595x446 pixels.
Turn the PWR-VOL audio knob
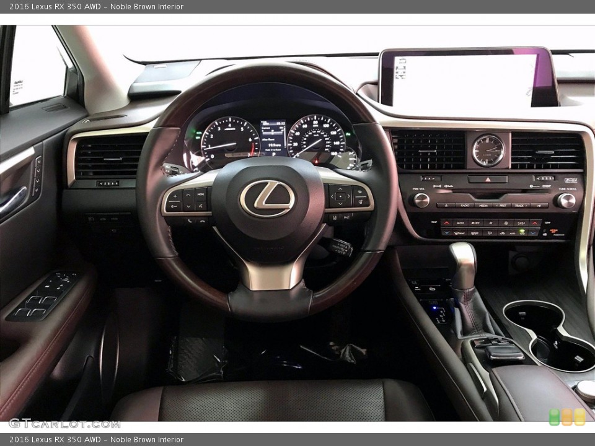tap(421, 200)
